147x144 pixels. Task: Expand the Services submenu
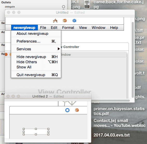[x=36, y=49]
